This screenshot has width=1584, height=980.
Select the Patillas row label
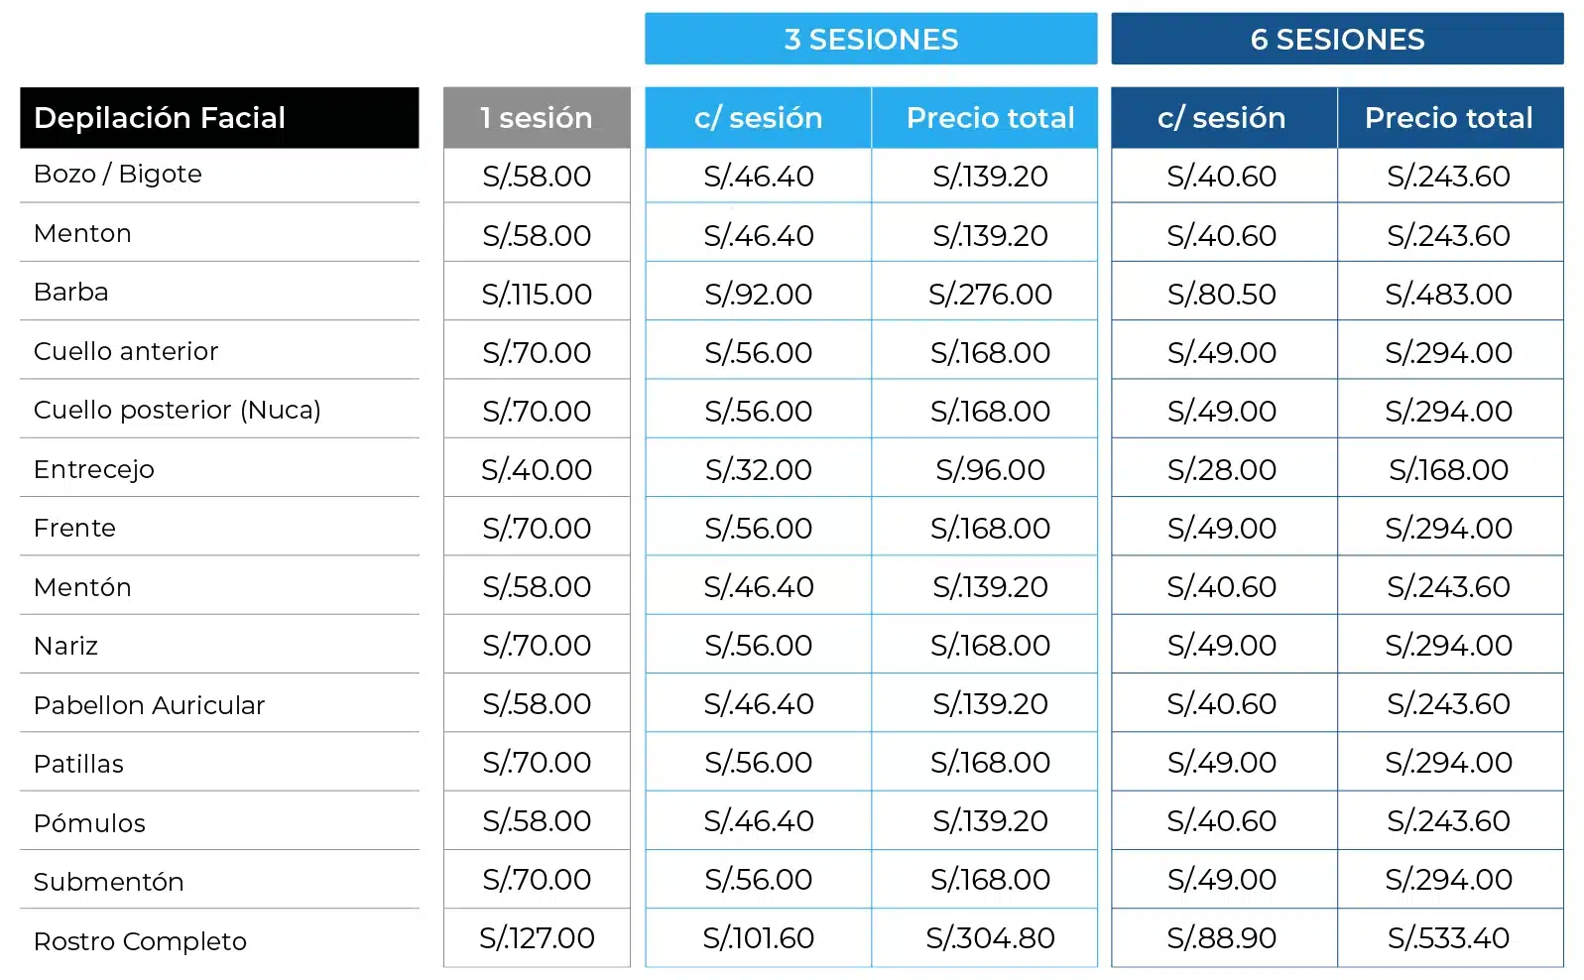(78, 764)
